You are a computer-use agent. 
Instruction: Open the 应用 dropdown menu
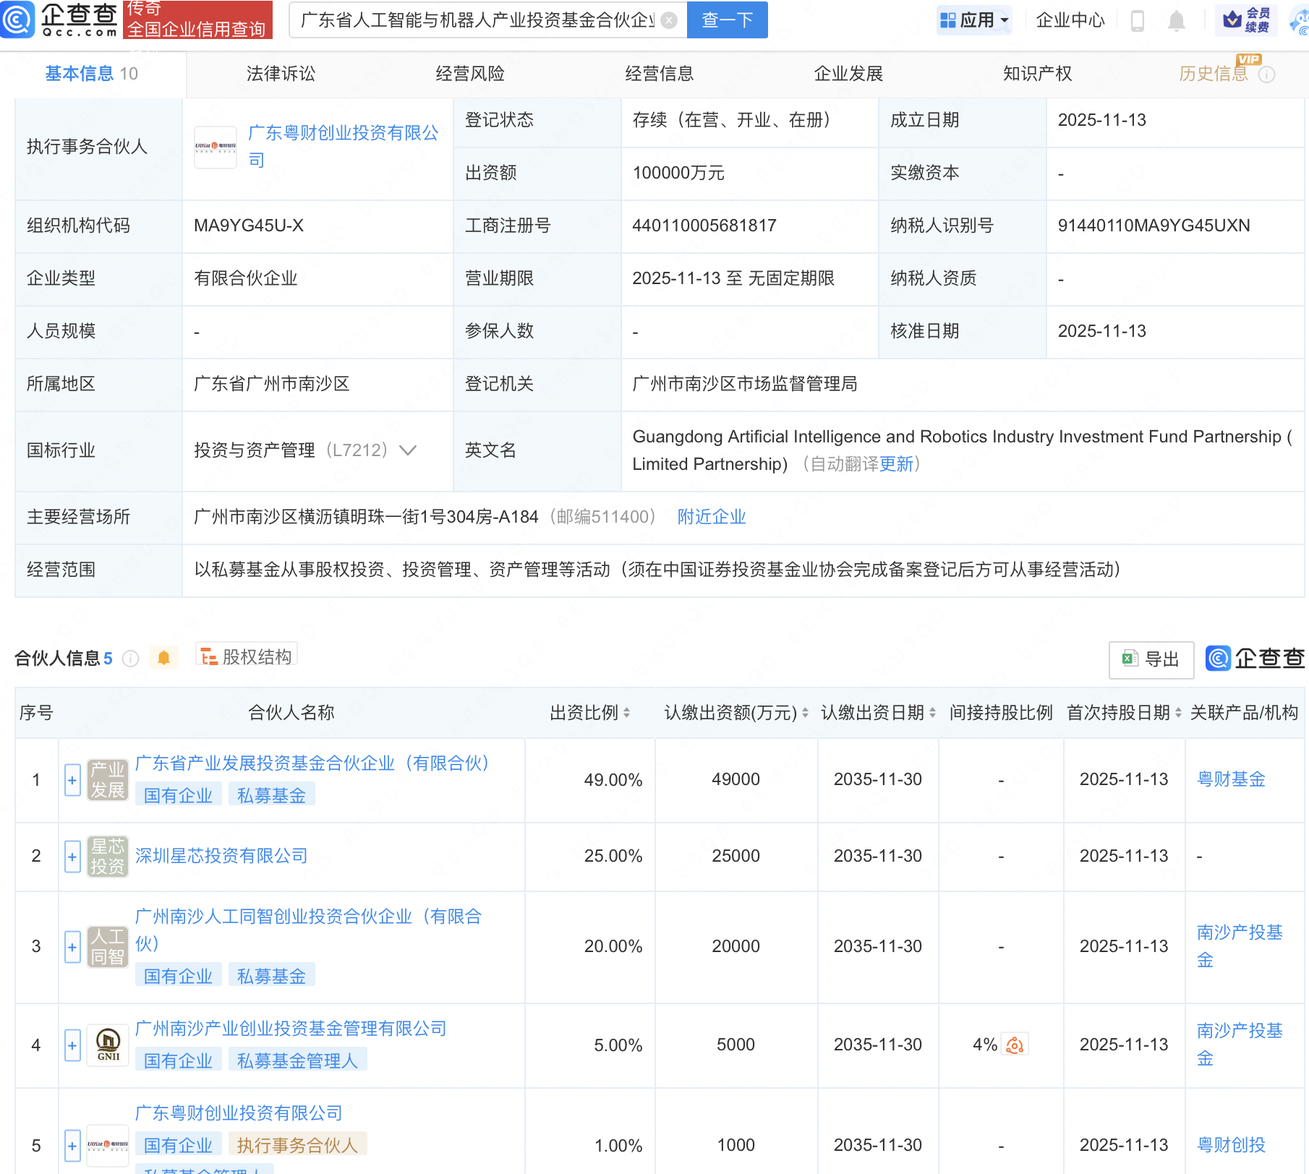974,20
